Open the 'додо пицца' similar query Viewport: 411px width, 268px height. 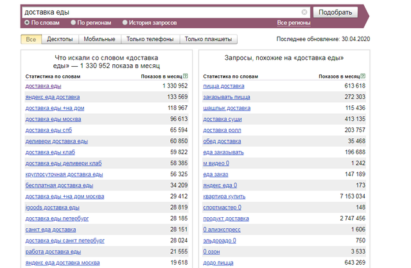point(218,262)
